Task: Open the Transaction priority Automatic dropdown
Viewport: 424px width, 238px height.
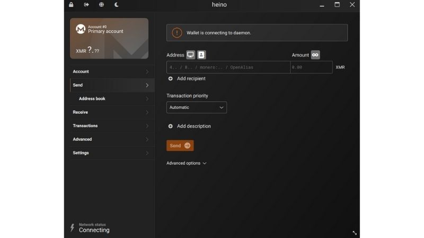Action: point(197,107)
